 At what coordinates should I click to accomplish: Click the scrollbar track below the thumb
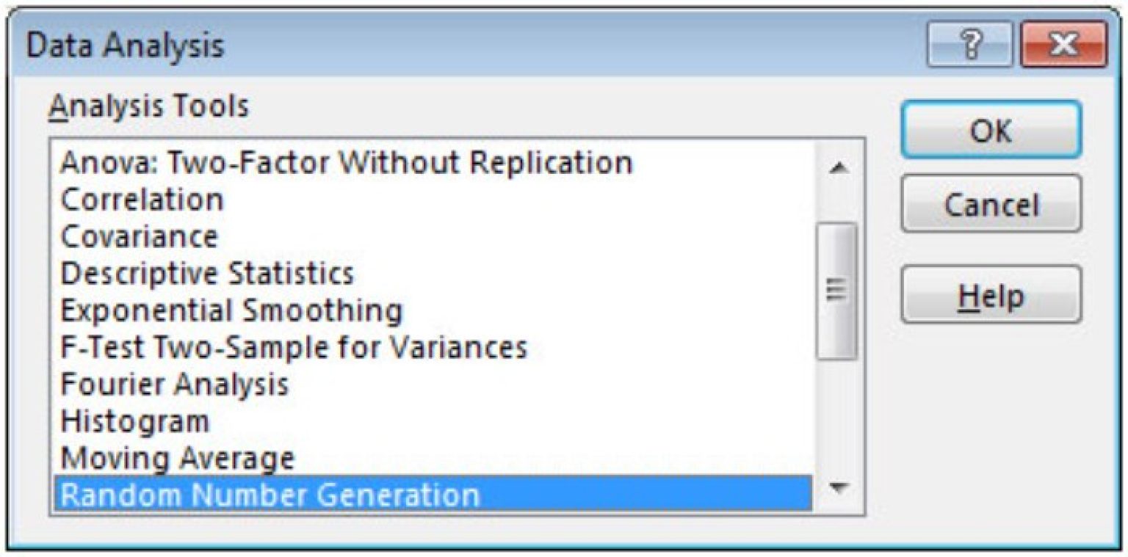pos(836,418)
